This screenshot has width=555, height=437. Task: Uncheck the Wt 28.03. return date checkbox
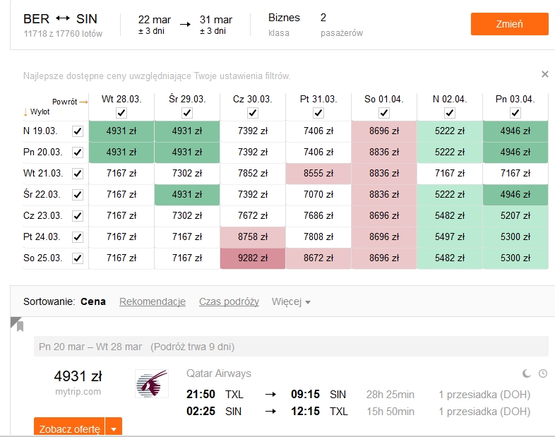coord(121,113)
